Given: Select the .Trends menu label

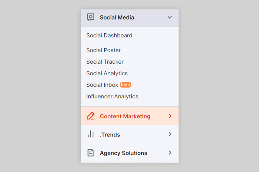Looking at the screenshot, I should tap(110, 135).
